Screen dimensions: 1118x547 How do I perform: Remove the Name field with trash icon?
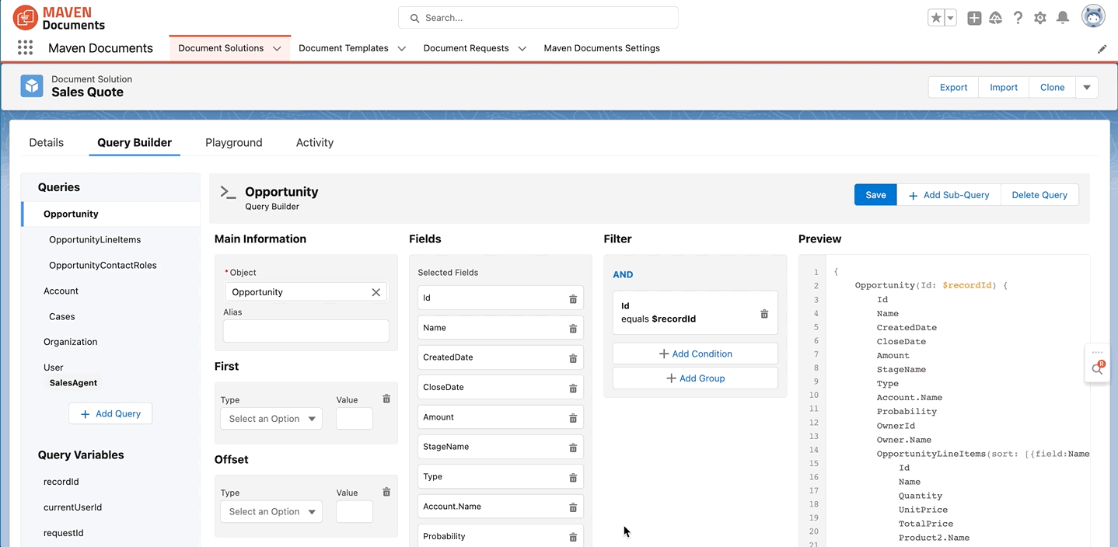point(573,329)
